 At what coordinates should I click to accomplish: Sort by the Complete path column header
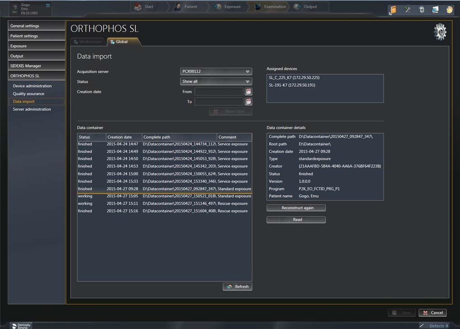180,137
